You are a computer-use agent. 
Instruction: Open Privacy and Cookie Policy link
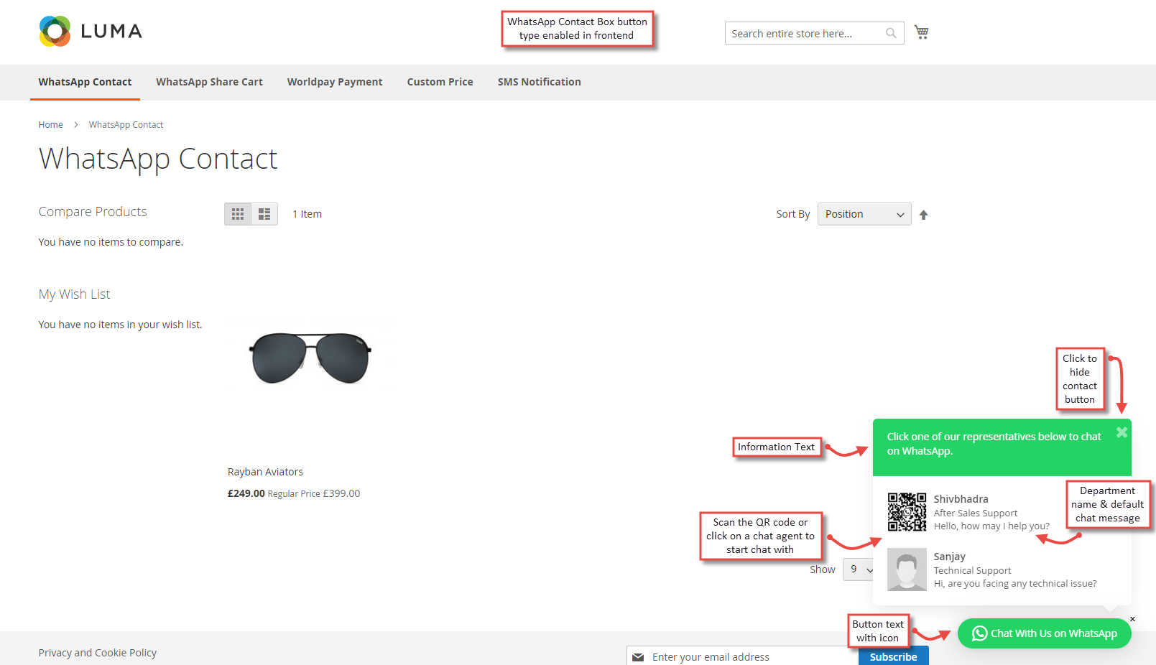pos(98,653)
